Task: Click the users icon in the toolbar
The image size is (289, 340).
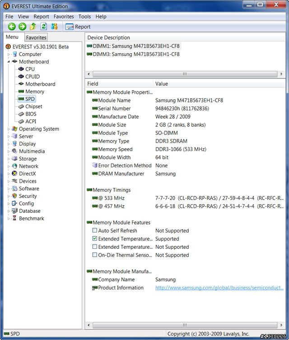Action: click(54, 27)
